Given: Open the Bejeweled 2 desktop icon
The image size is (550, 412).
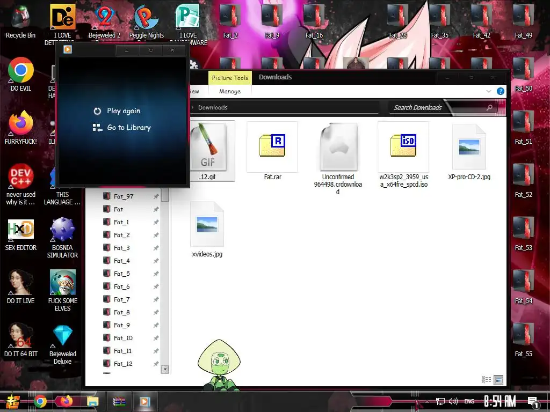Looking at the screenshot, I should click(x=104, y=21).
